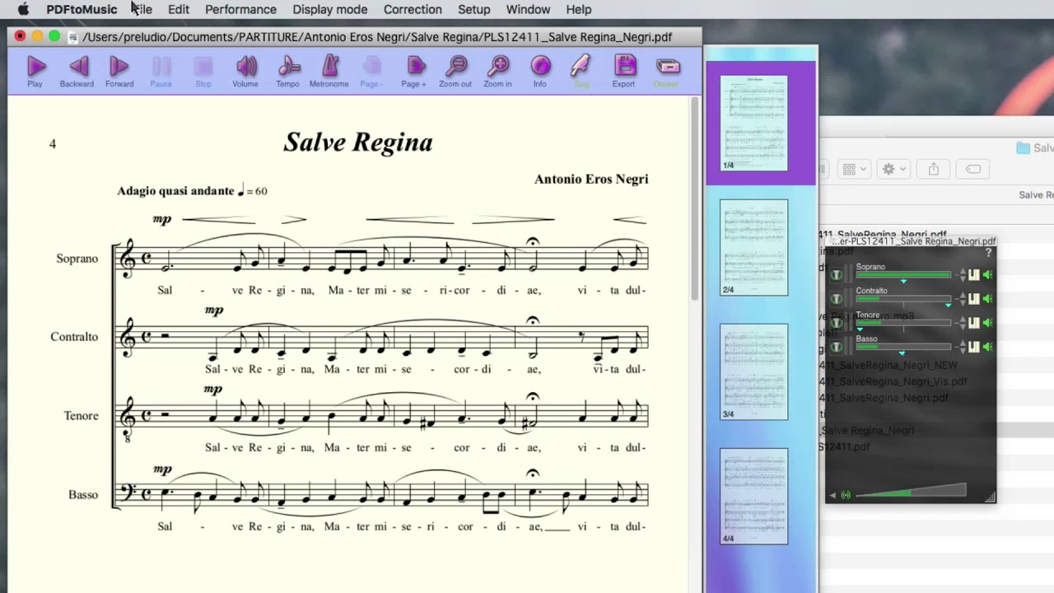Select page 4/4 thumbnail in drawer
Screen dimensions: 1054x593
click(x=753, y=496)
